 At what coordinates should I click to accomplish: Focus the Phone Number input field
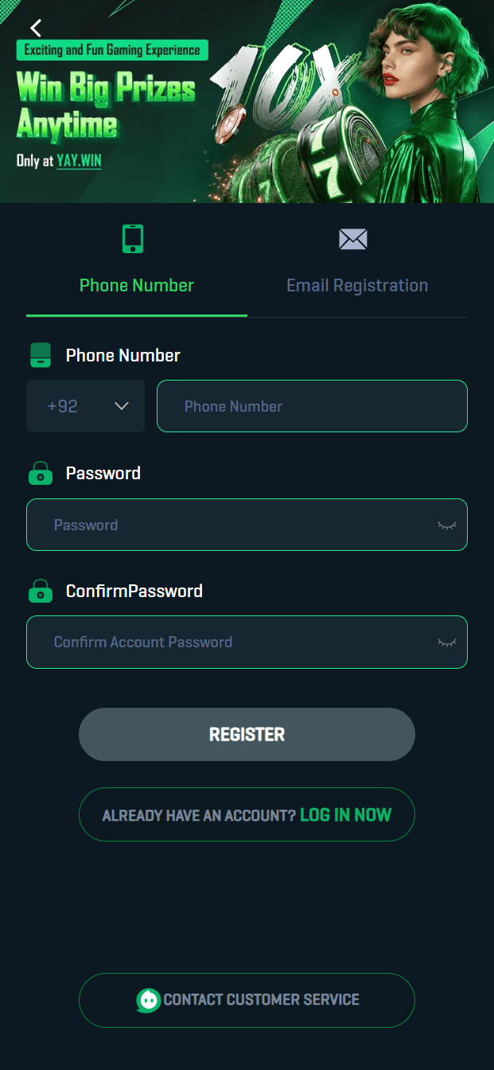[x=312, y=406]
